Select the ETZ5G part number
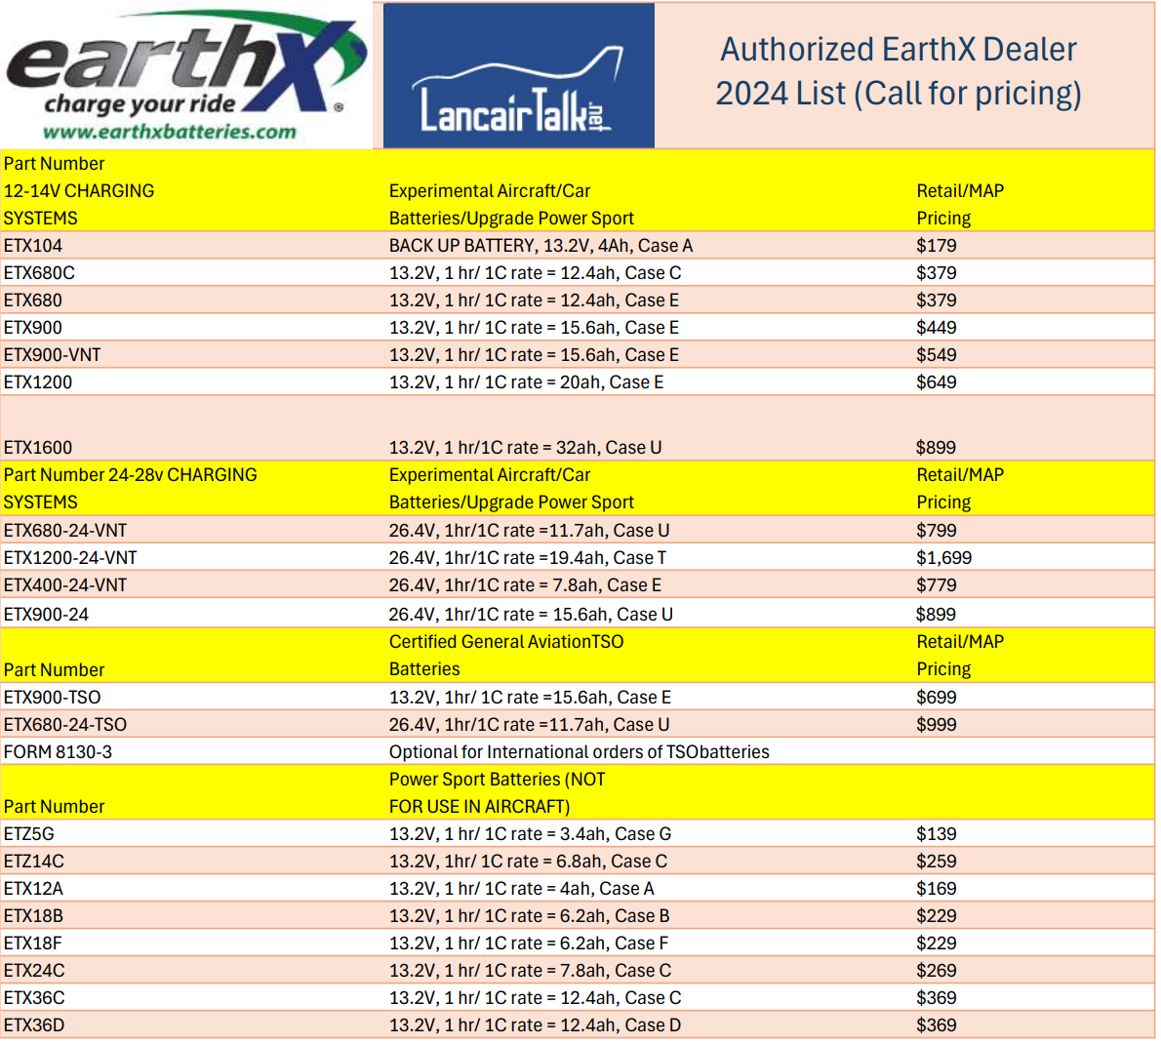Screen dimensions: 1161x1044 click(29, 834)
